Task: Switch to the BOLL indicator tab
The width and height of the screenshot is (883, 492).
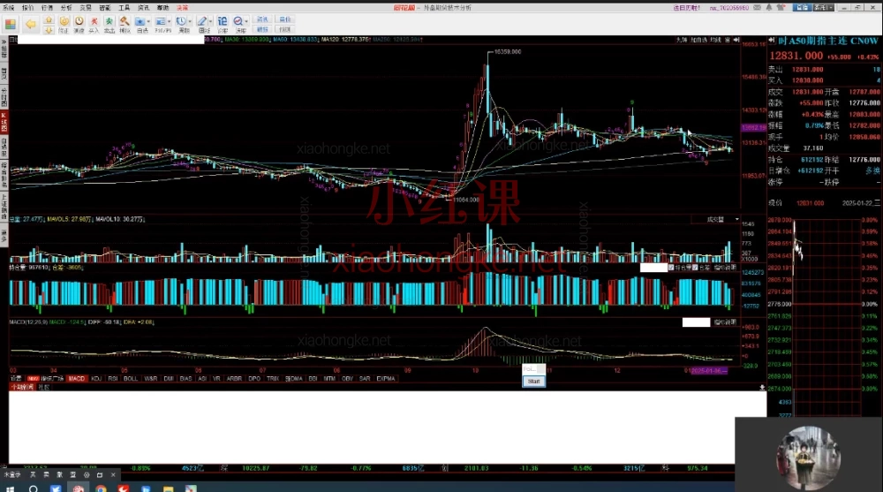Action: (x=131, y=379)
